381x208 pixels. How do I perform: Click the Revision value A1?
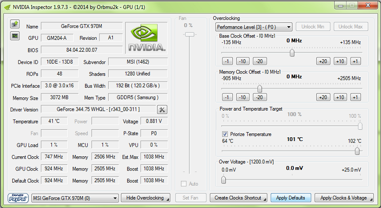click(110, 38)
